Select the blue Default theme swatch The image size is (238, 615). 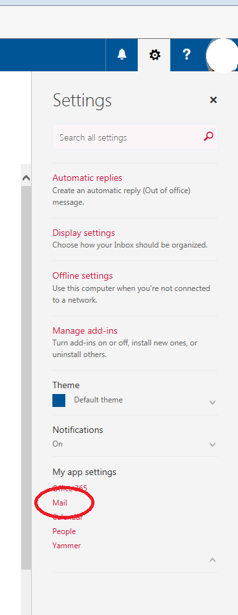(59, 400)
